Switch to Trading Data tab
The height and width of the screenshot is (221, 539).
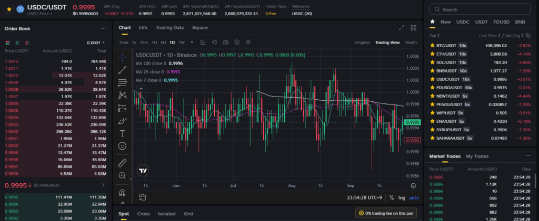[169, 28]
